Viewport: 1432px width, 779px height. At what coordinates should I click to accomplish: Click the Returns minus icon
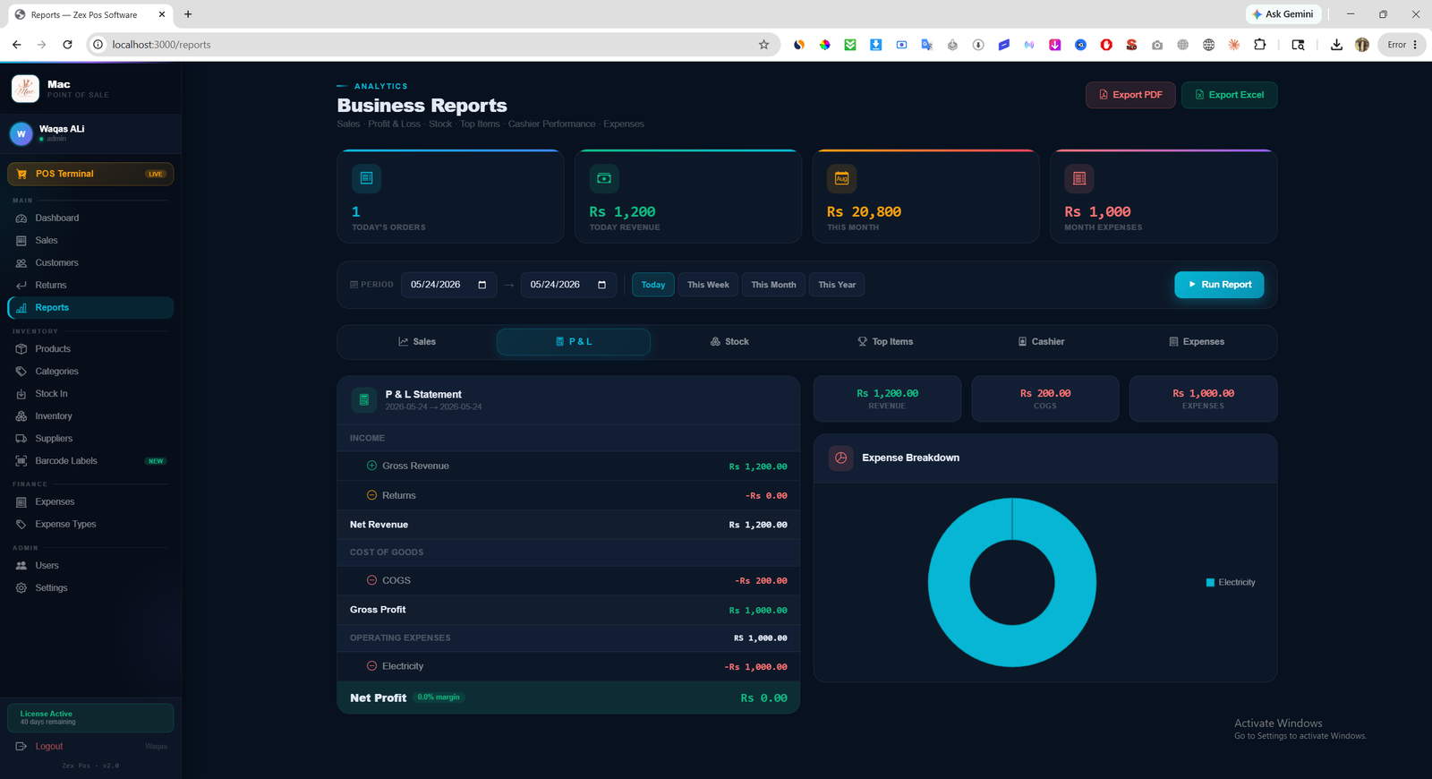pos(371,495)
